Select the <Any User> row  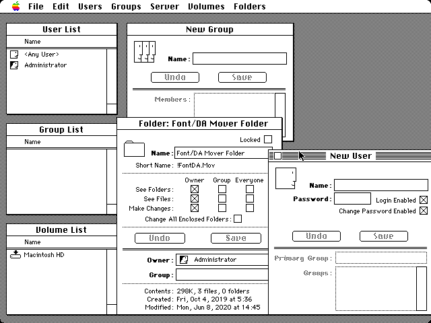(57, 55)
